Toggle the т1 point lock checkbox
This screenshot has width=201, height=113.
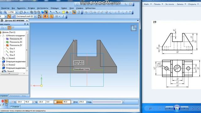click(x=13, y=102)
